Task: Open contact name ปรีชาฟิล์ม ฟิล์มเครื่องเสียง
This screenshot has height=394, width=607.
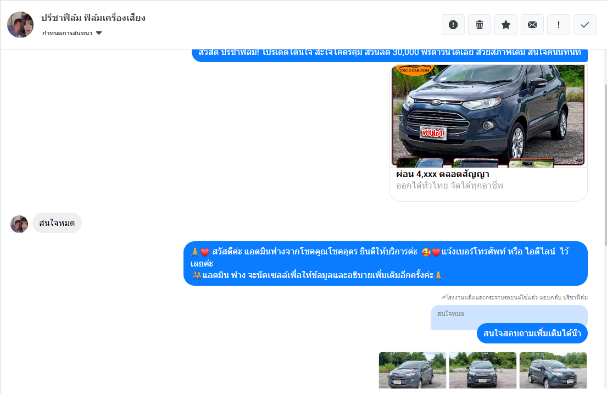Action: click(93, 18)
